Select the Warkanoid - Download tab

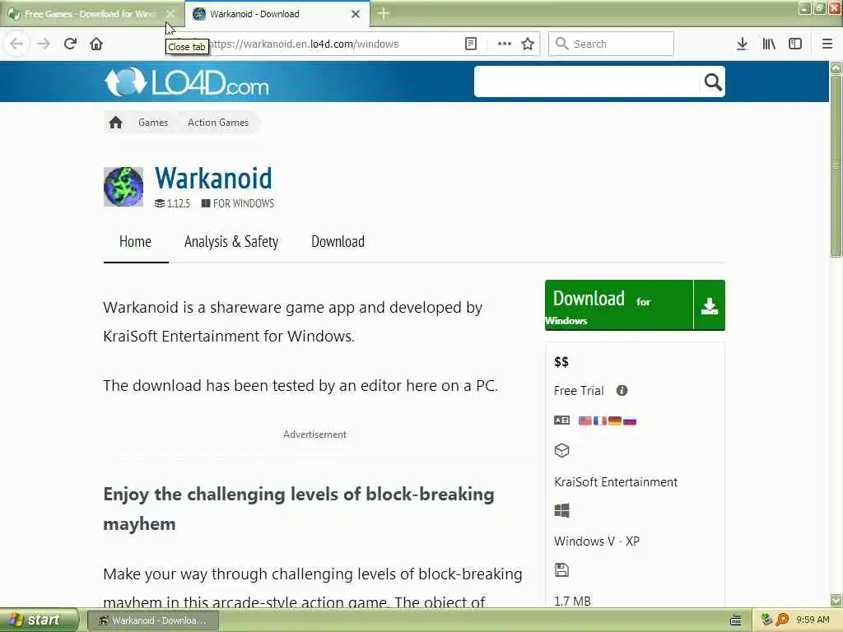coord(277,13)
